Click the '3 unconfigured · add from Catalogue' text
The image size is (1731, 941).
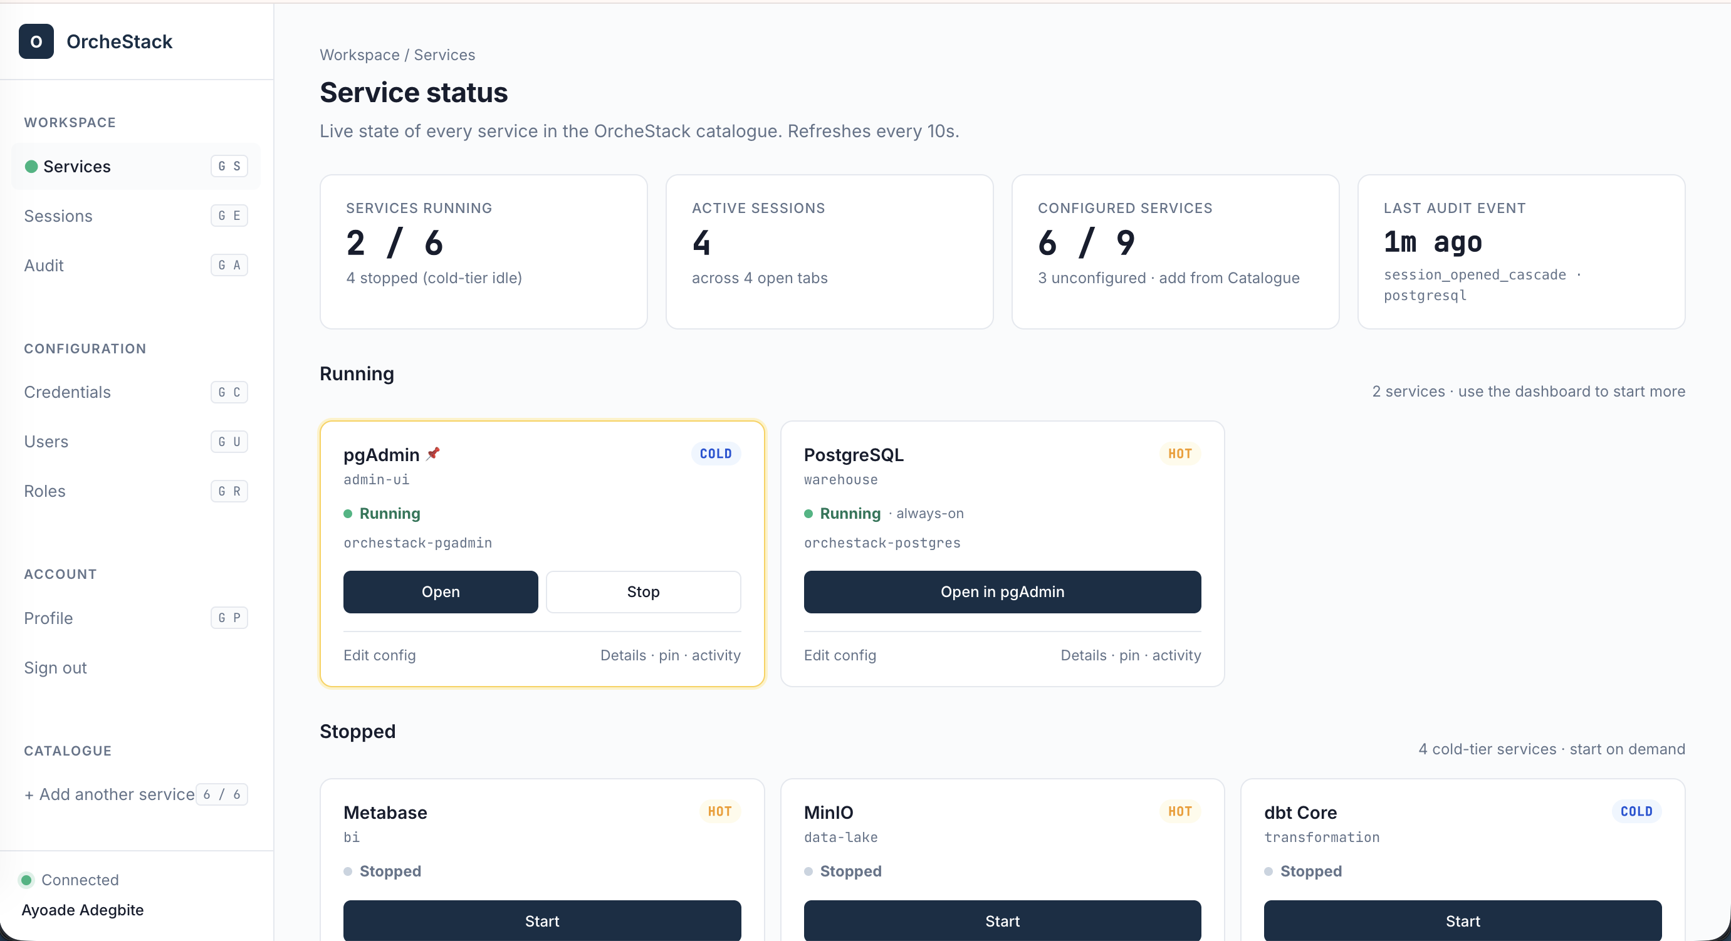pos(1168,278)
